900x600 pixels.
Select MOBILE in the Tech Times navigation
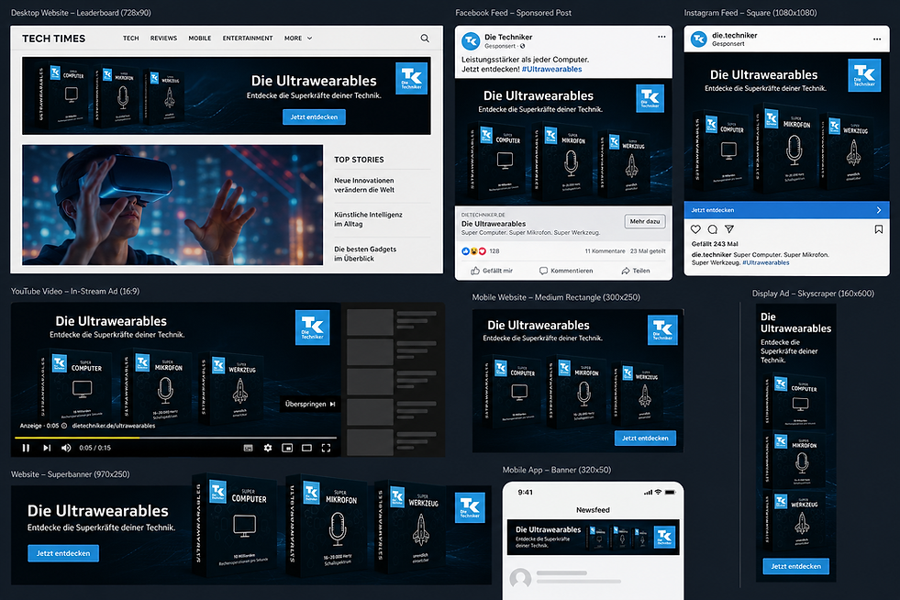[200, 39]
